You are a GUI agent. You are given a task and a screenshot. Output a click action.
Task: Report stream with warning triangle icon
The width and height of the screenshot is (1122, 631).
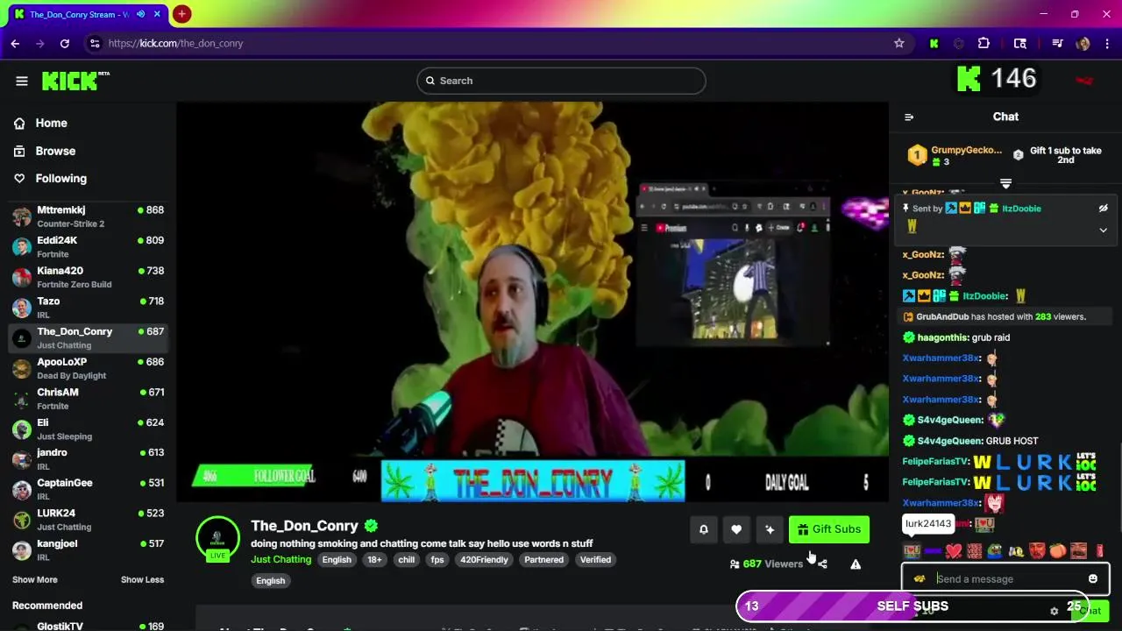point(856,564)
